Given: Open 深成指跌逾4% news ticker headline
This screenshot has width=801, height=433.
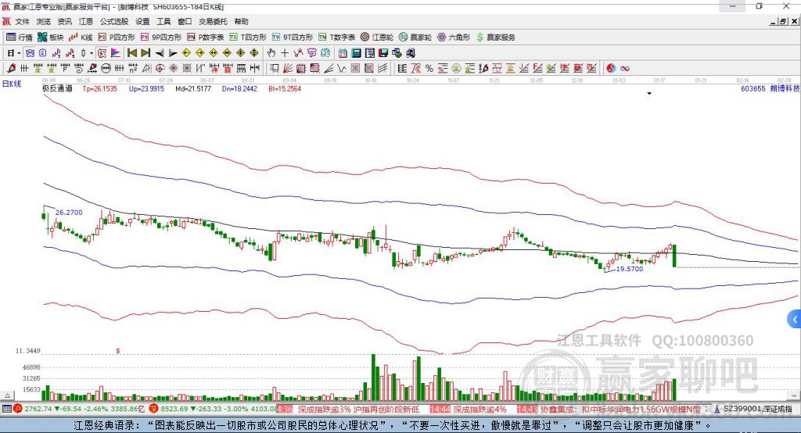Looking at the screenshot, I should [x=480, y=409].
